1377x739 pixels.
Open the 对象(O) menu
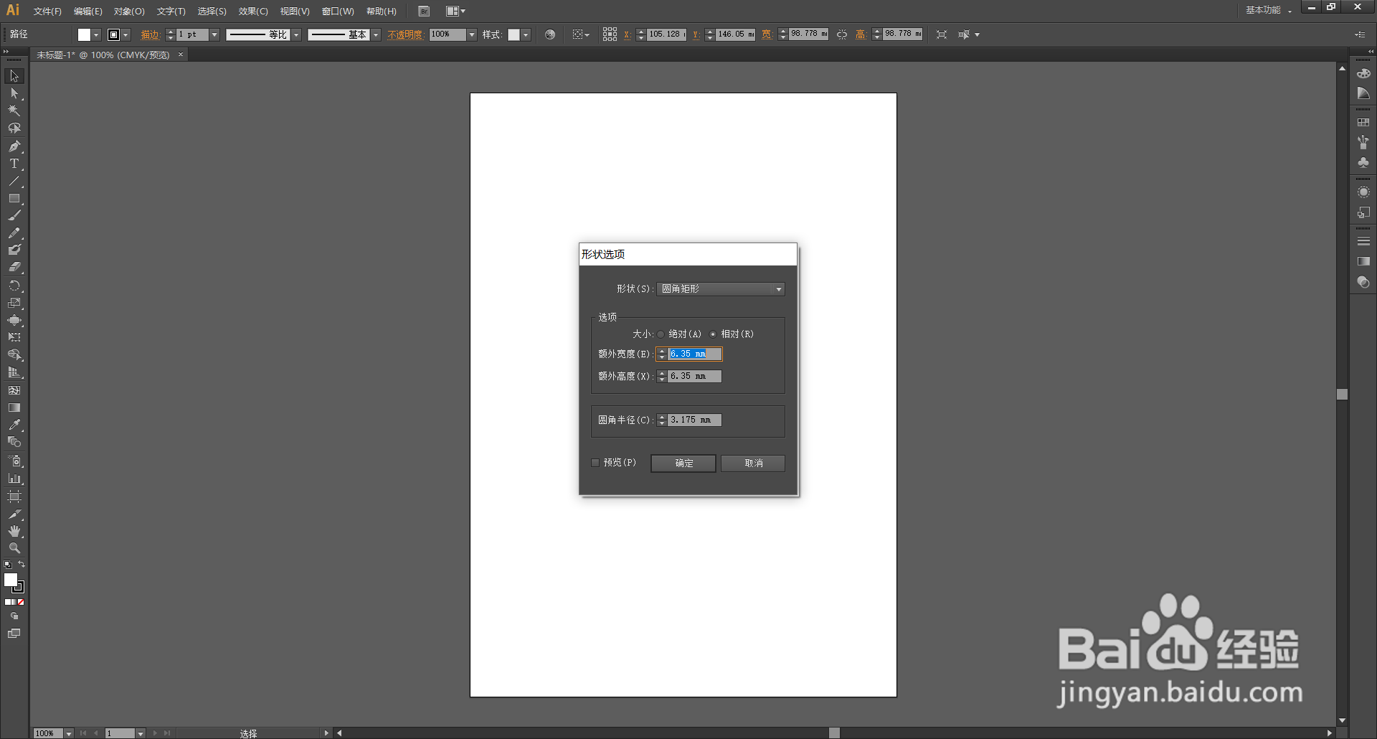pyautogui.click(x=129, y=11)
